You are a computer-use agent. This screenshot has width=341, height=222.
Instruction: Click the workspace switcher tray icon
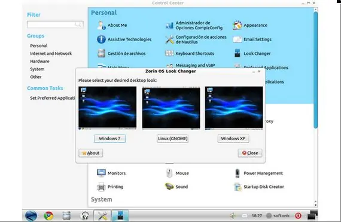(x=312, y=215)
